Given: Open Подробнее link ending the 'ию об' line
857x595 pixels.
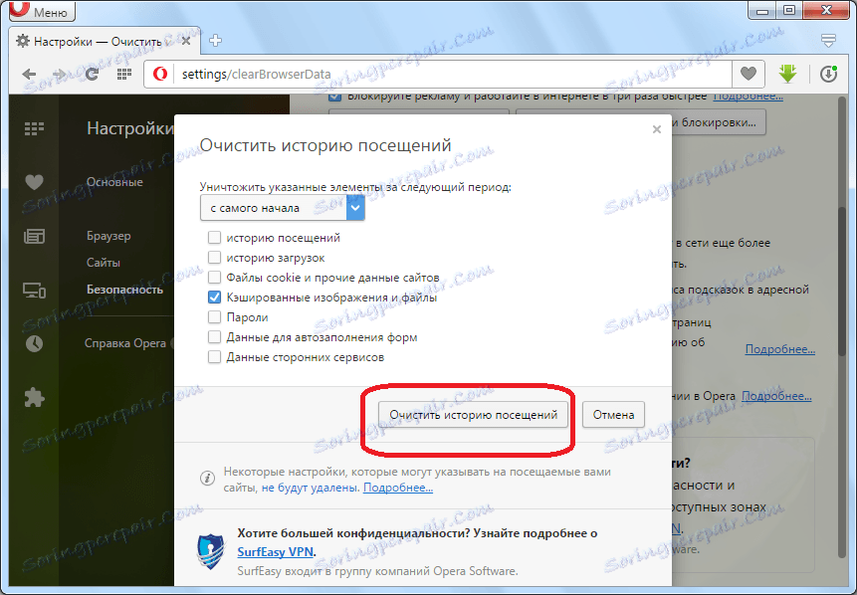Looking at the screenshot, I should tap(780, 348).
